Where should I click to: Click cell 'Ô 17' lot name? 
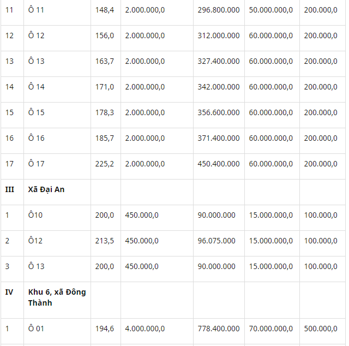coord(37,164)
